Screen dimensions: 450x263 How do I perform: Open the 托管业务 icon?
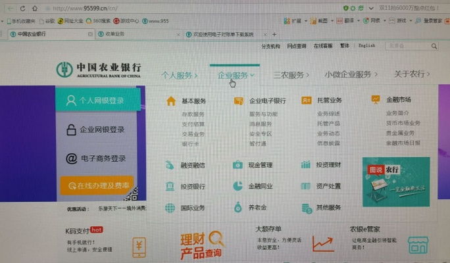tap(307, 101)
